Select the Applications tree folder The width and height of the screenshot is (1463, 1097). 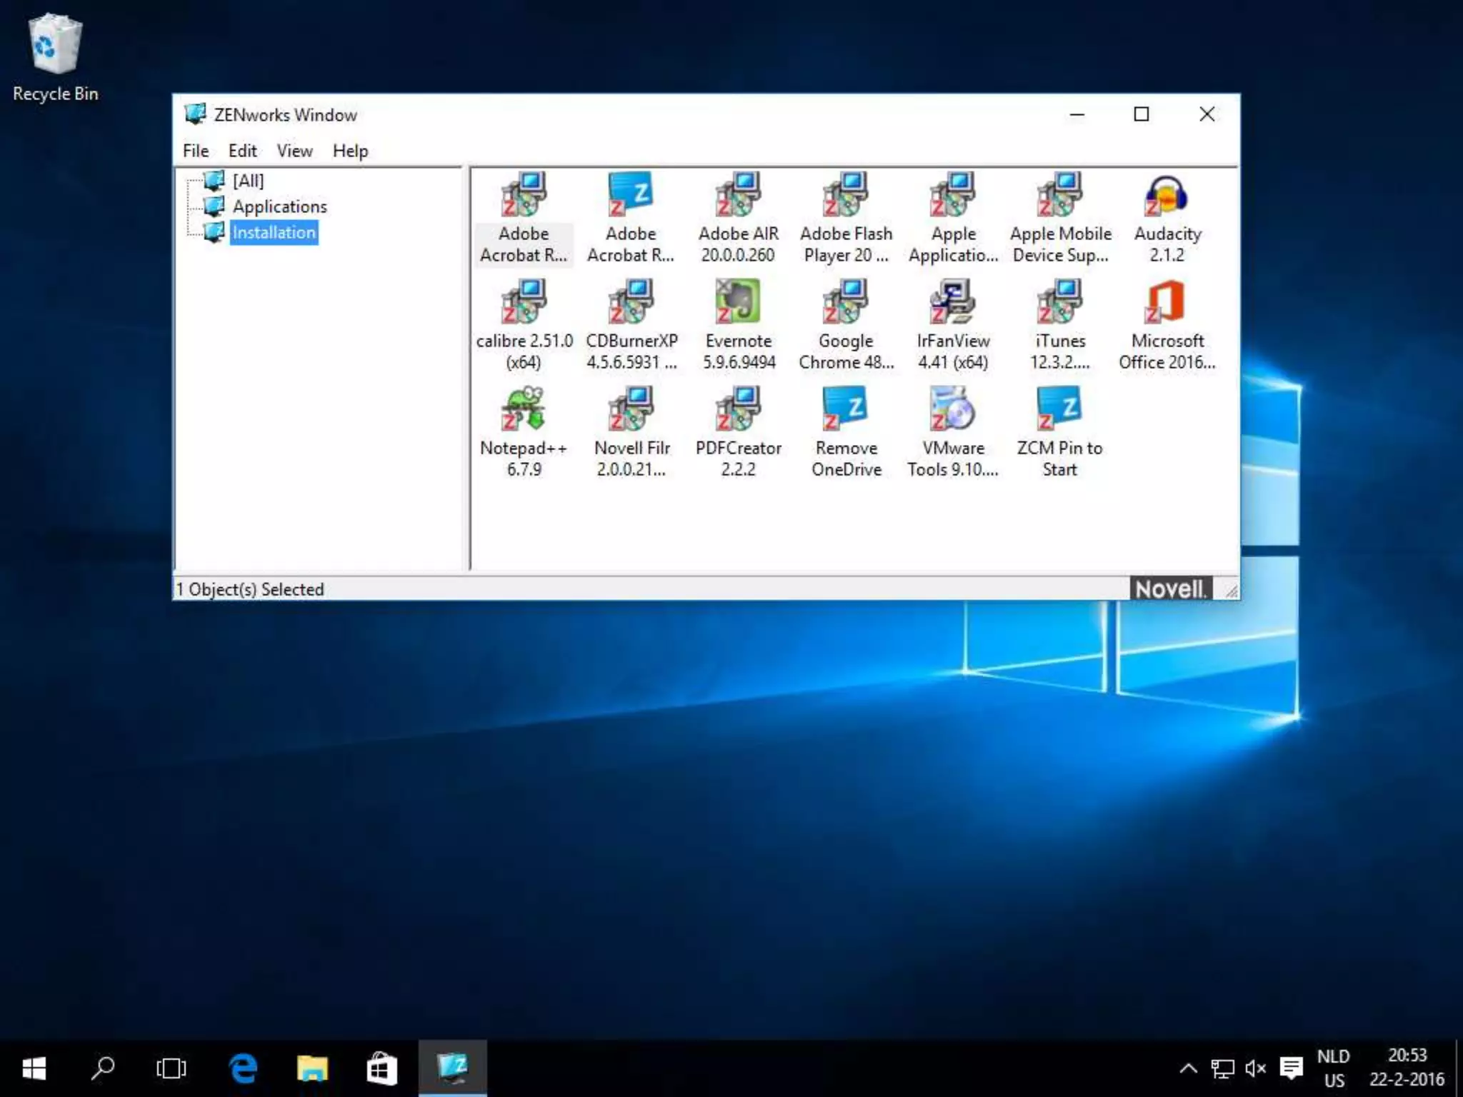pyautogui.click(x=279, y=206)
